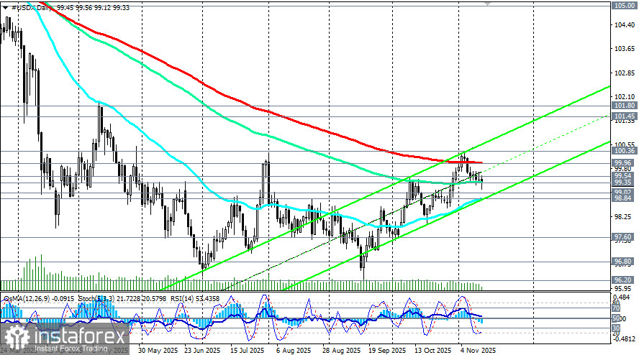This screenshot has height=355, width=639.
Task: Click the 23 Jun 2025 date label
Action: [x=202, y=351]
